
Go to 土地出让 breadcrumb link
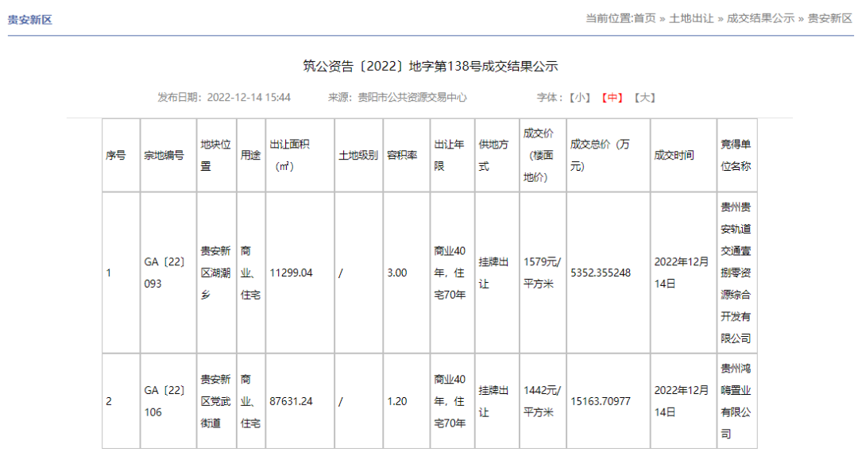click(691, 18)
